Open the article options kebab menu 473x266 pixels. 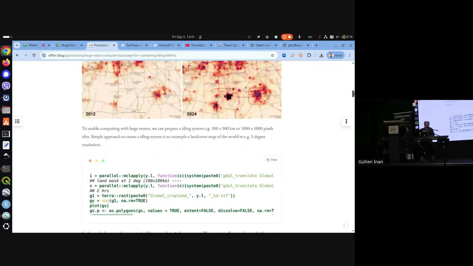click(346, 121)
